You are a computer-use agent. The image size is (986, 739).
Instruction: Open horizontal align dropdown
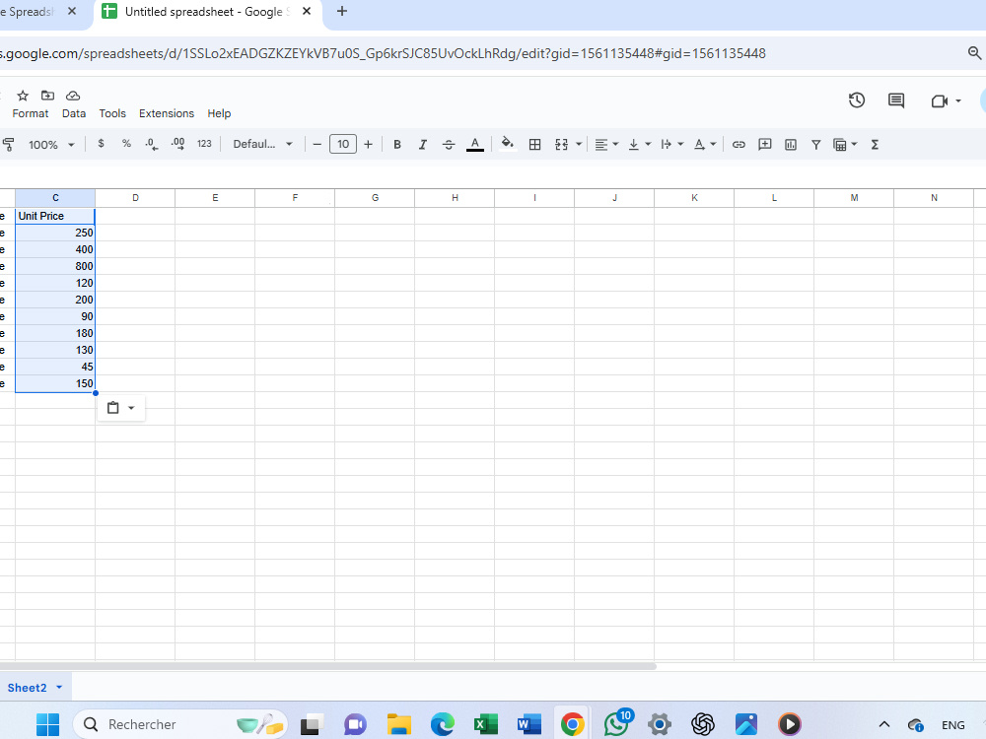pos(606,145)
